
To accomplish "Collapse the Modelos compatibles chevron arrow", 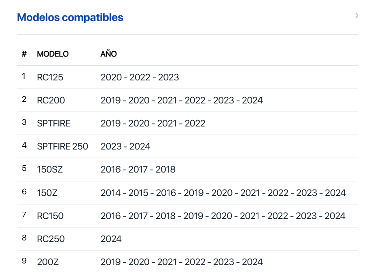I will point(356,15).
